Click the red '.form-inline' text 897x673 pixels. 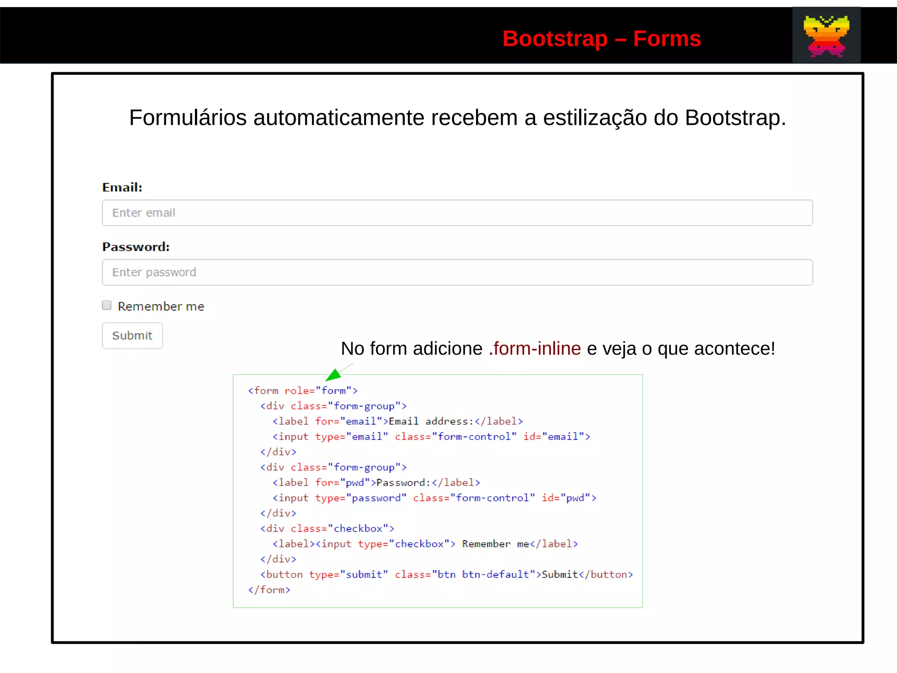point(535,349)
